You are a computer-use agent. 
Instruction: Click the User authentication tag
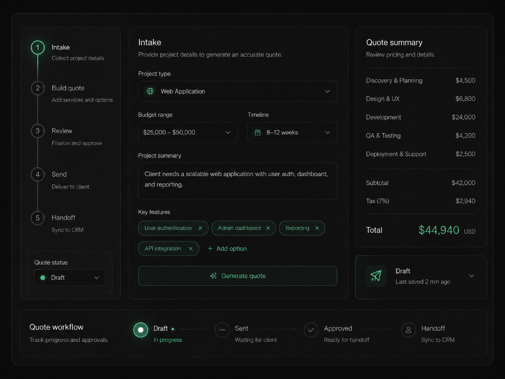click(173, 228)
